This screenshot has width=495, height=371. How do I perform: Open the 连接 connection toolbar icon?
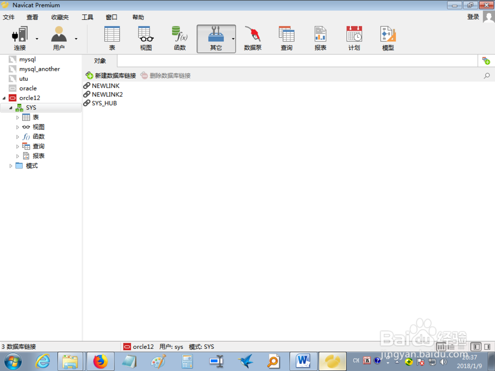point(20,39)
